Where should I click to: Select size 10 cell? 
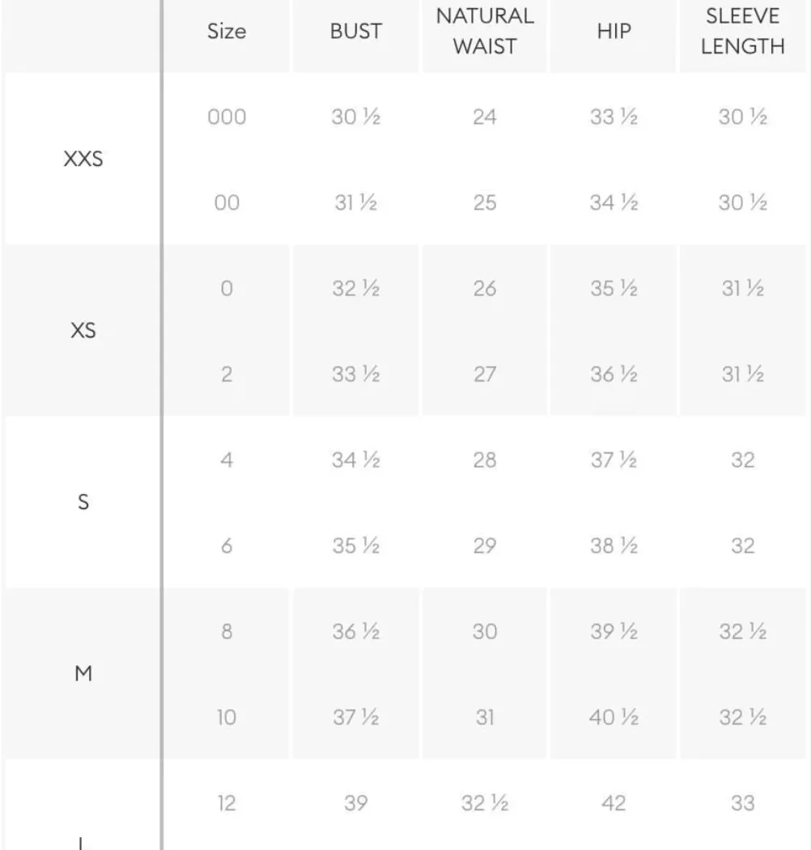227,717
